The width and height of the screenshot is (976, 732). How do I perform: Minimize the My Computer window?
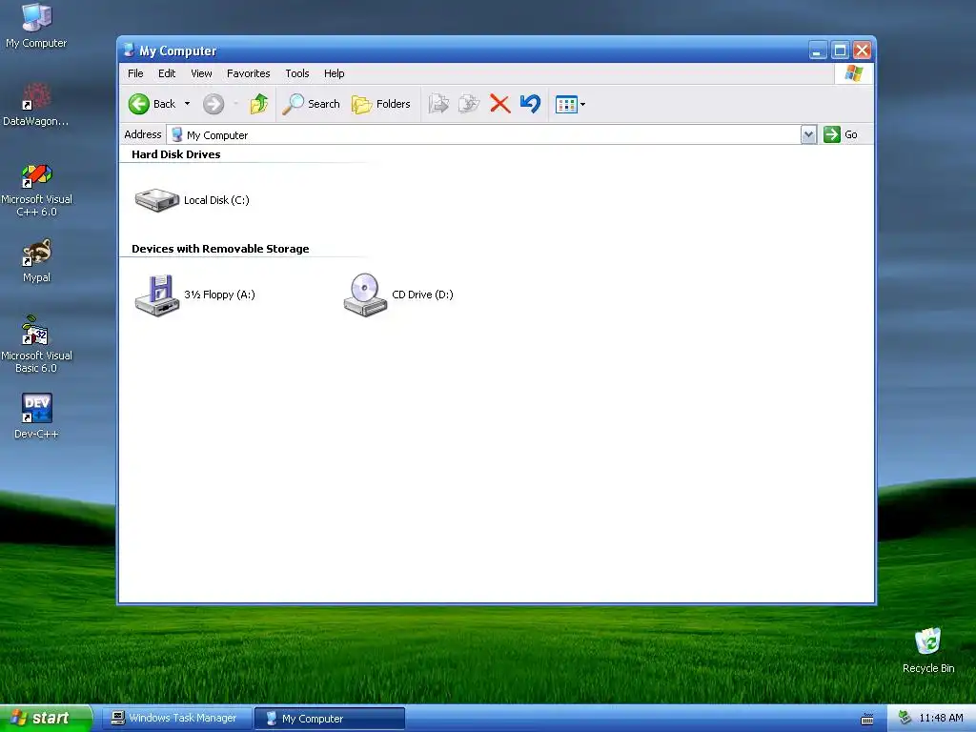tap(817, 51)
